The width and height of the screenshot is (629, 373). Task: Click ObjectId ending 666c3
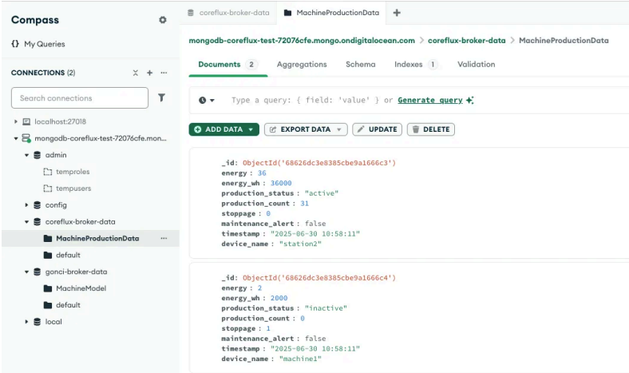tap(319, 163)
